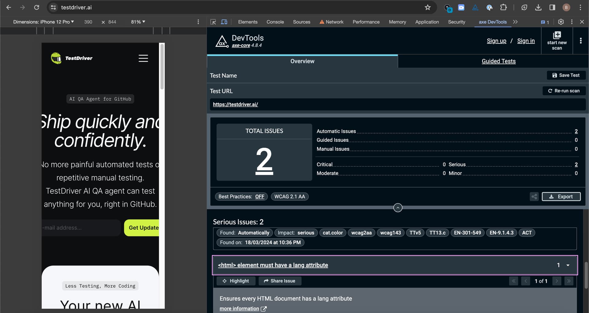Open the Memory tab
589x313 pixels.
coord(397,22)
